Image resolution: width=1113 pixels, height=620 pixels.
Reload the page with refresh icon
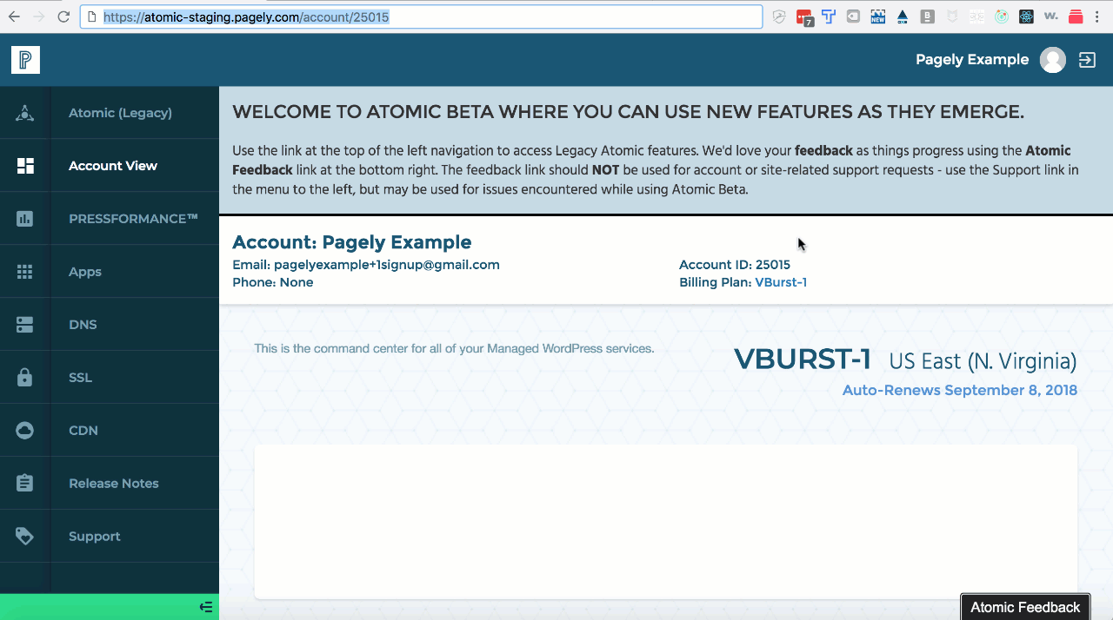63,16
